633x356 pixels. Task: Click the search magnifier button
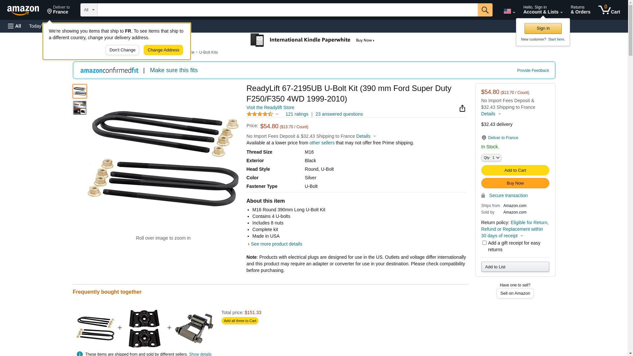click(485, 10)
